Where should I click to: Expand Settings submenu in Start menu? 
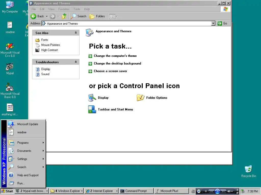click(x=26, y=159)
